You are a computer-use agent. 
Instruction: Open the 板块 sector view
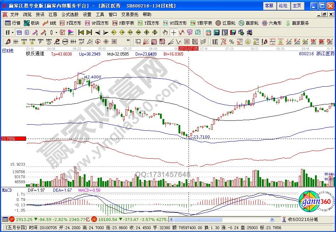[x=31, y=23]
